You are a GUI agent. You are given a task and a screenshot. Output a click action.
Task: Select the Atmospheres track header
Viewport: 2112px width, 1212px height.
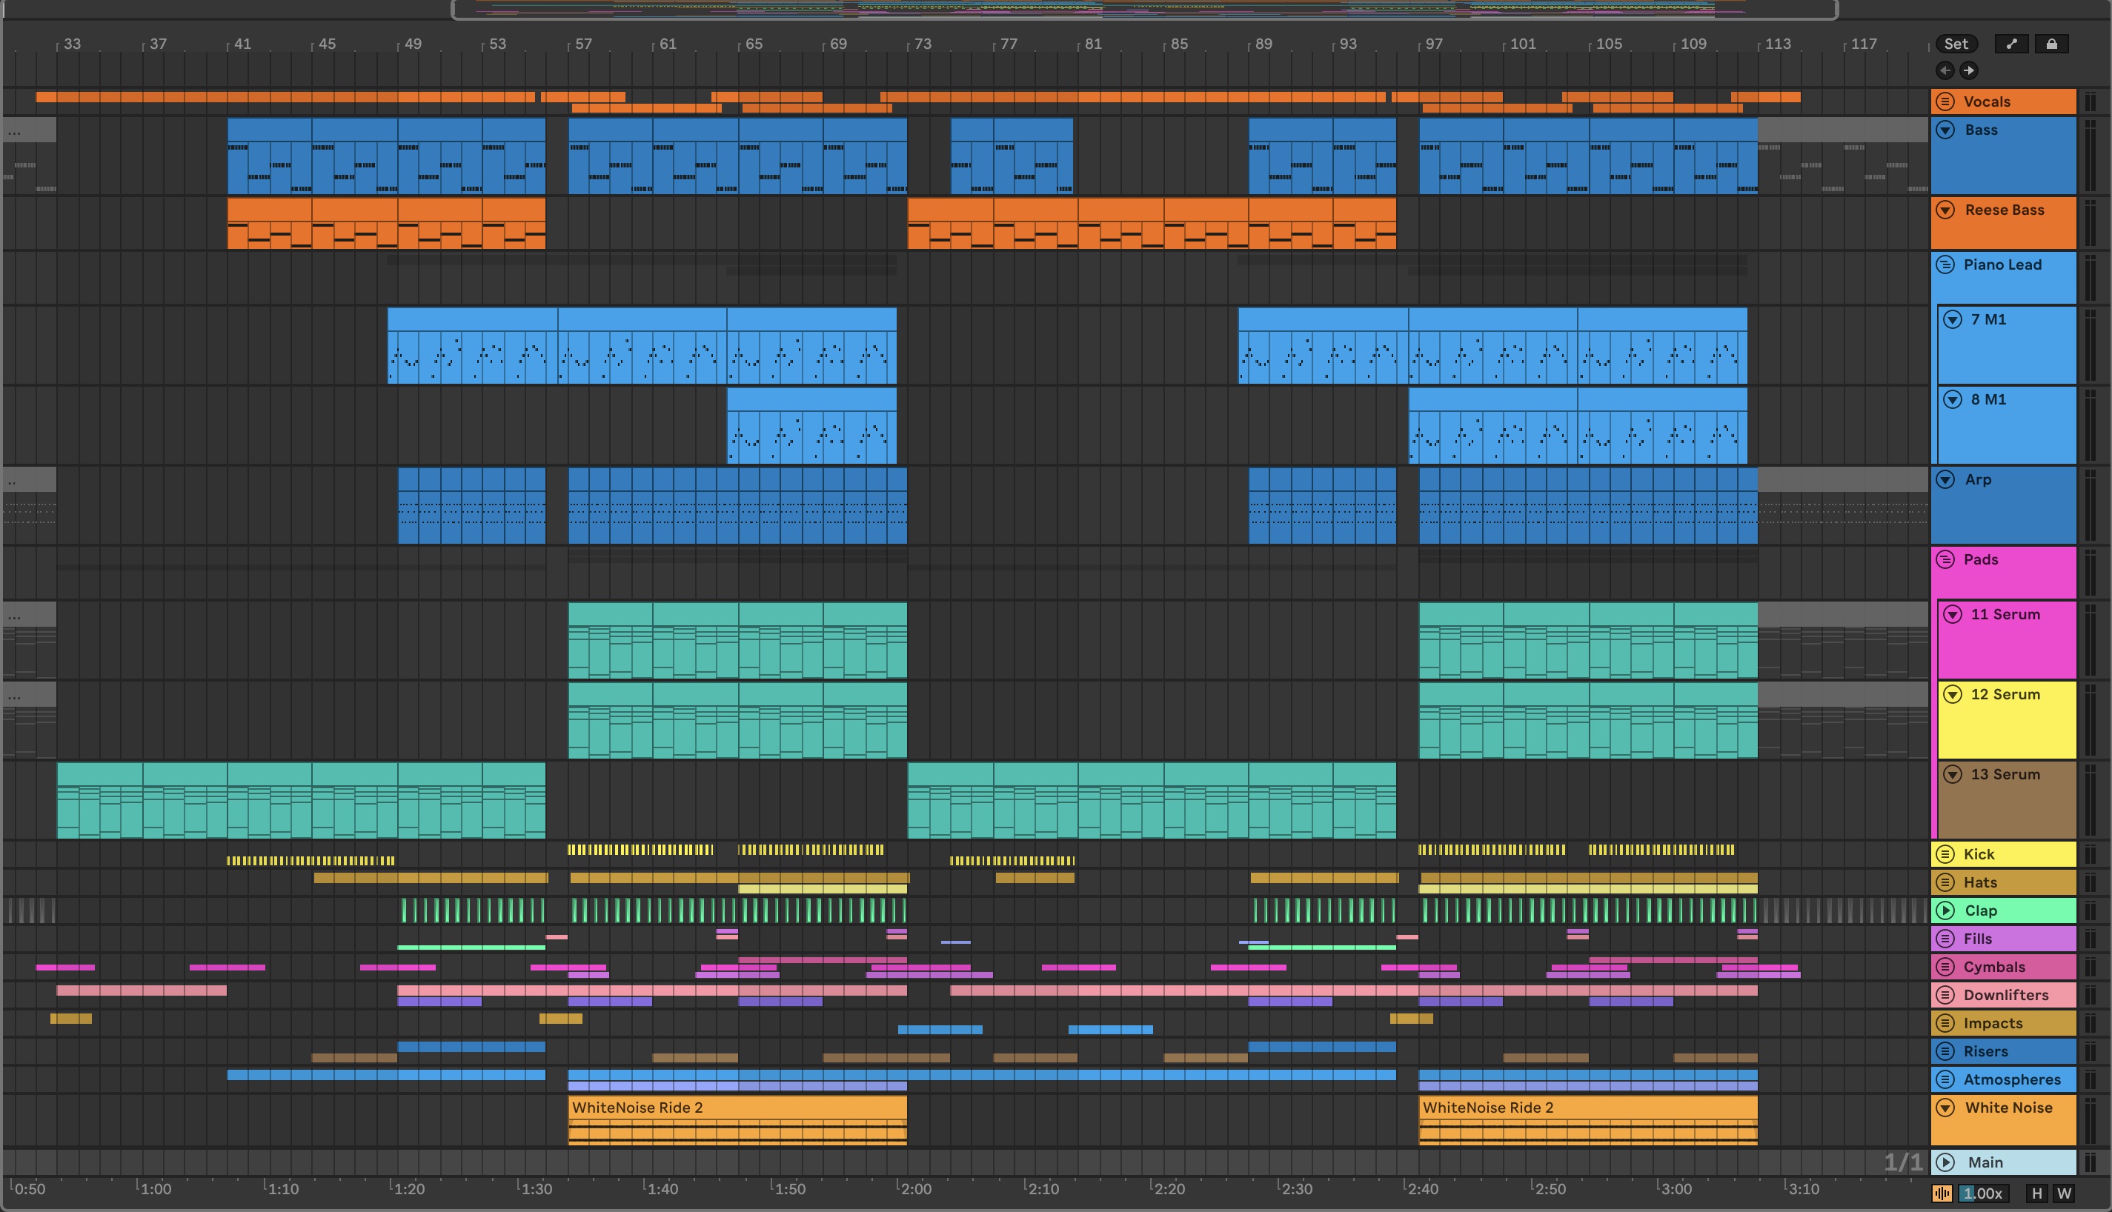[x=2011, y=1079]
